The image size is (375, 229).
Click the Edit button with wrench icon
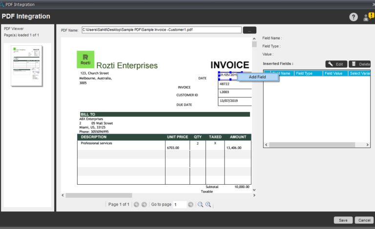point(335,64)
